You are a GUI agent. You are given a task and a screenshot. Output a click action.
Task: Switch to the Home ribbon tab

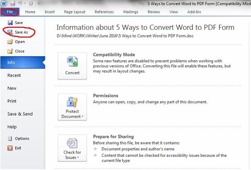point(30,12)
